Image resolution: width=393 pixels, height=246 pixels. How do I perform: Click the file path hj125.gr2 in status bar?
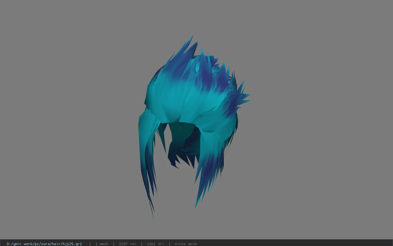coord(44,244)
